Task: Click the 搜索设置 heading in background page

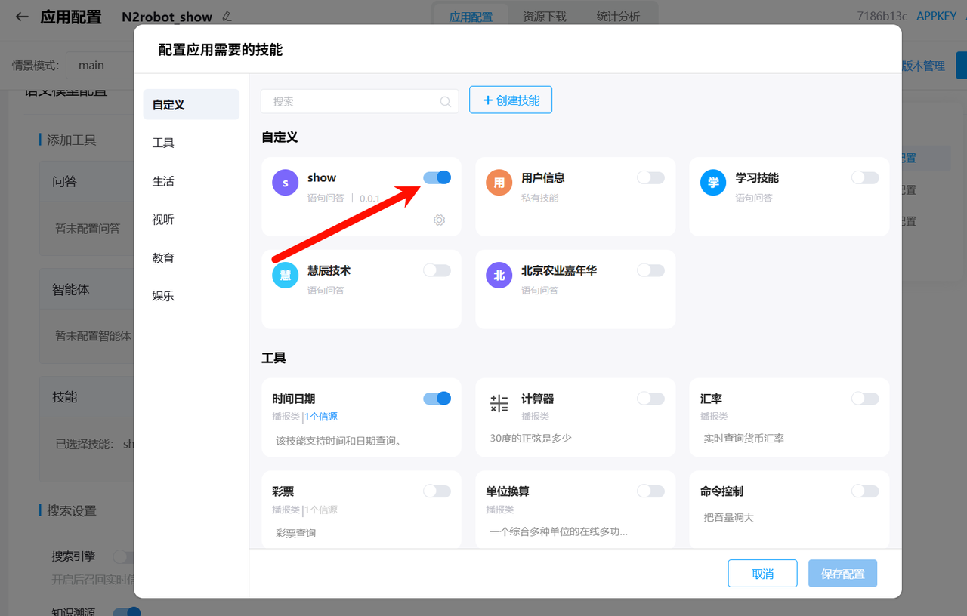Action: [x=72, y=510]
